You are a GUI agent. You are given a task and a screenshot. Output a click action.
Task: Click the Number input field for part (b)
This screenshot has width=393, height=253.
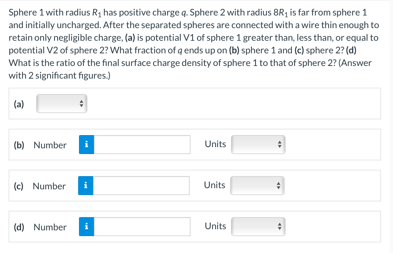142,145
